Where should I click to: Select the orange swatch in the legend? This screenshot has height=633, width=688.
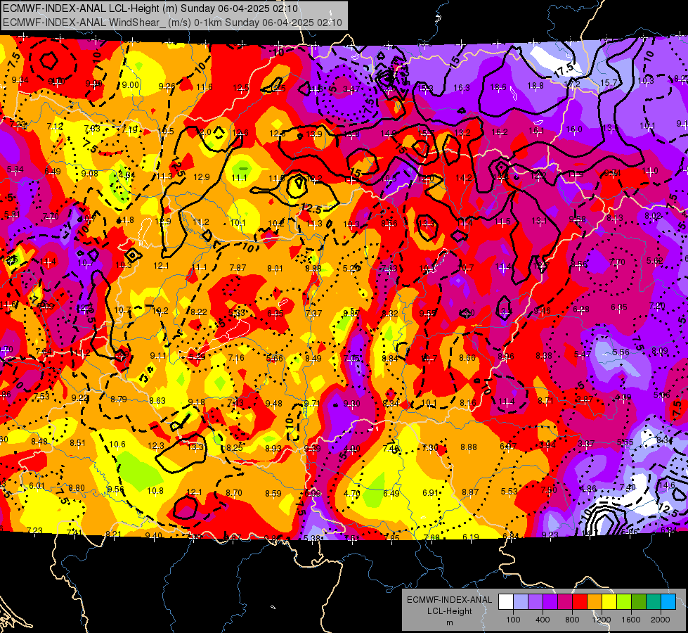595,602
